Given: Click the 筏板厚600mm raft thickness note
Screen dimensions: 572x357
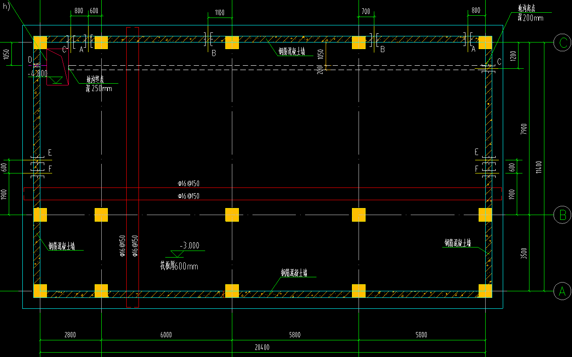Looking at the screenshot, I should click(x=179, y=266).
